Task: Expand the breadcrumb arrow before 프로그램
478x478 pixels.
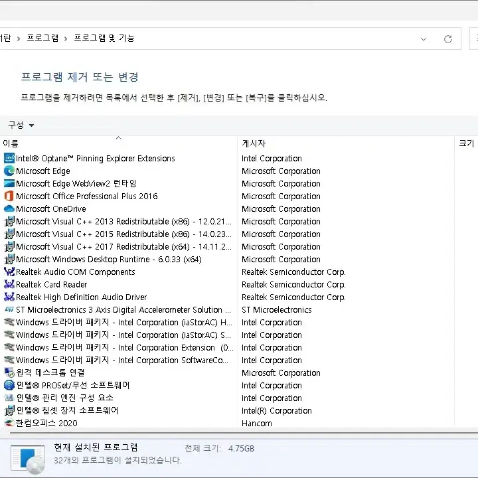Action: 19,39
